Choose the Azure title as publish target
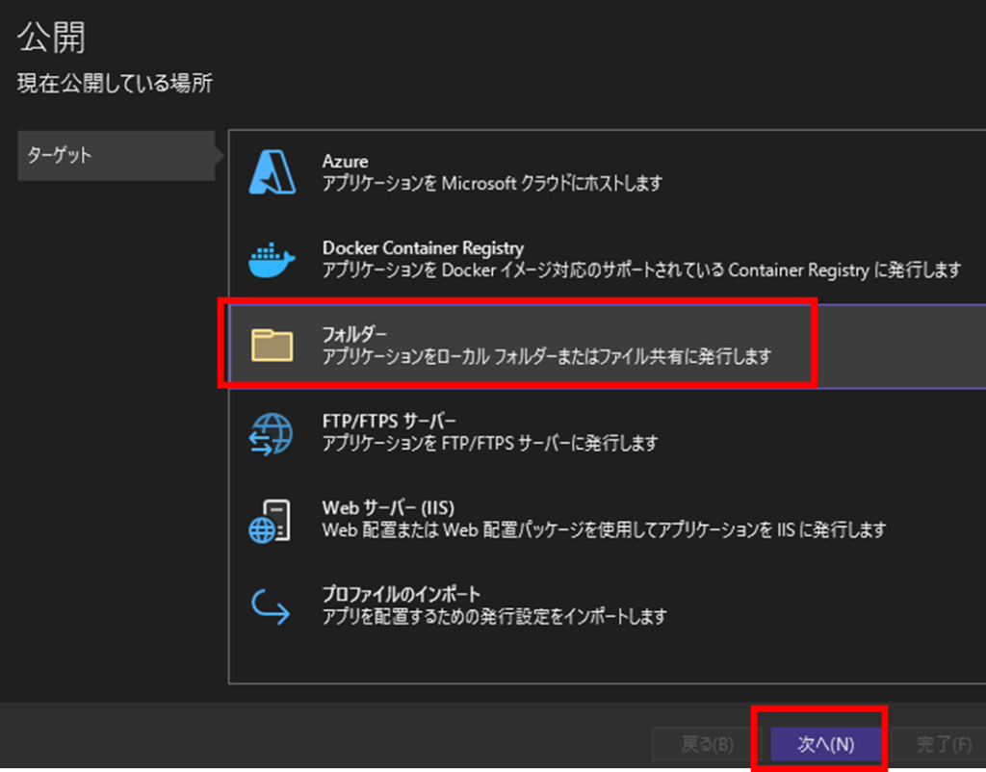This screenshot has width=986, height=772. (345, 162)
